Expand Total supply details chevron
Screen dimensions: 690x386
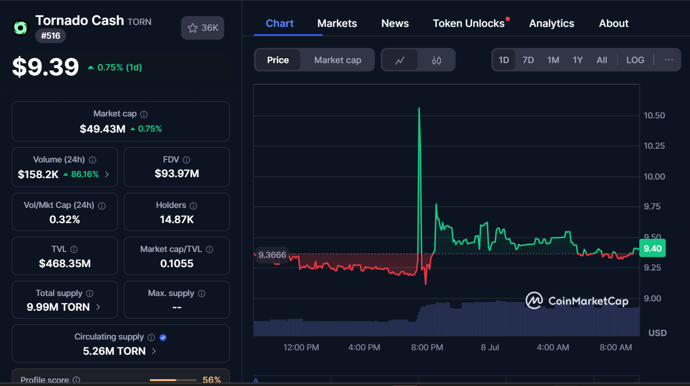pos(98,307)
